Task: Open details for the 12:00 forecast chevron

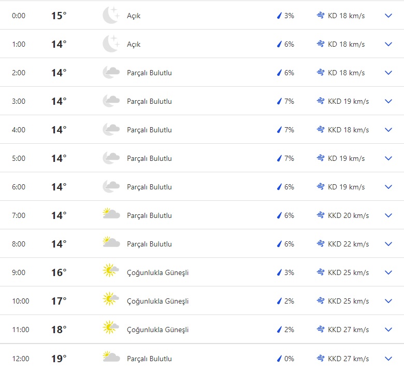Action: pos(388,359)
